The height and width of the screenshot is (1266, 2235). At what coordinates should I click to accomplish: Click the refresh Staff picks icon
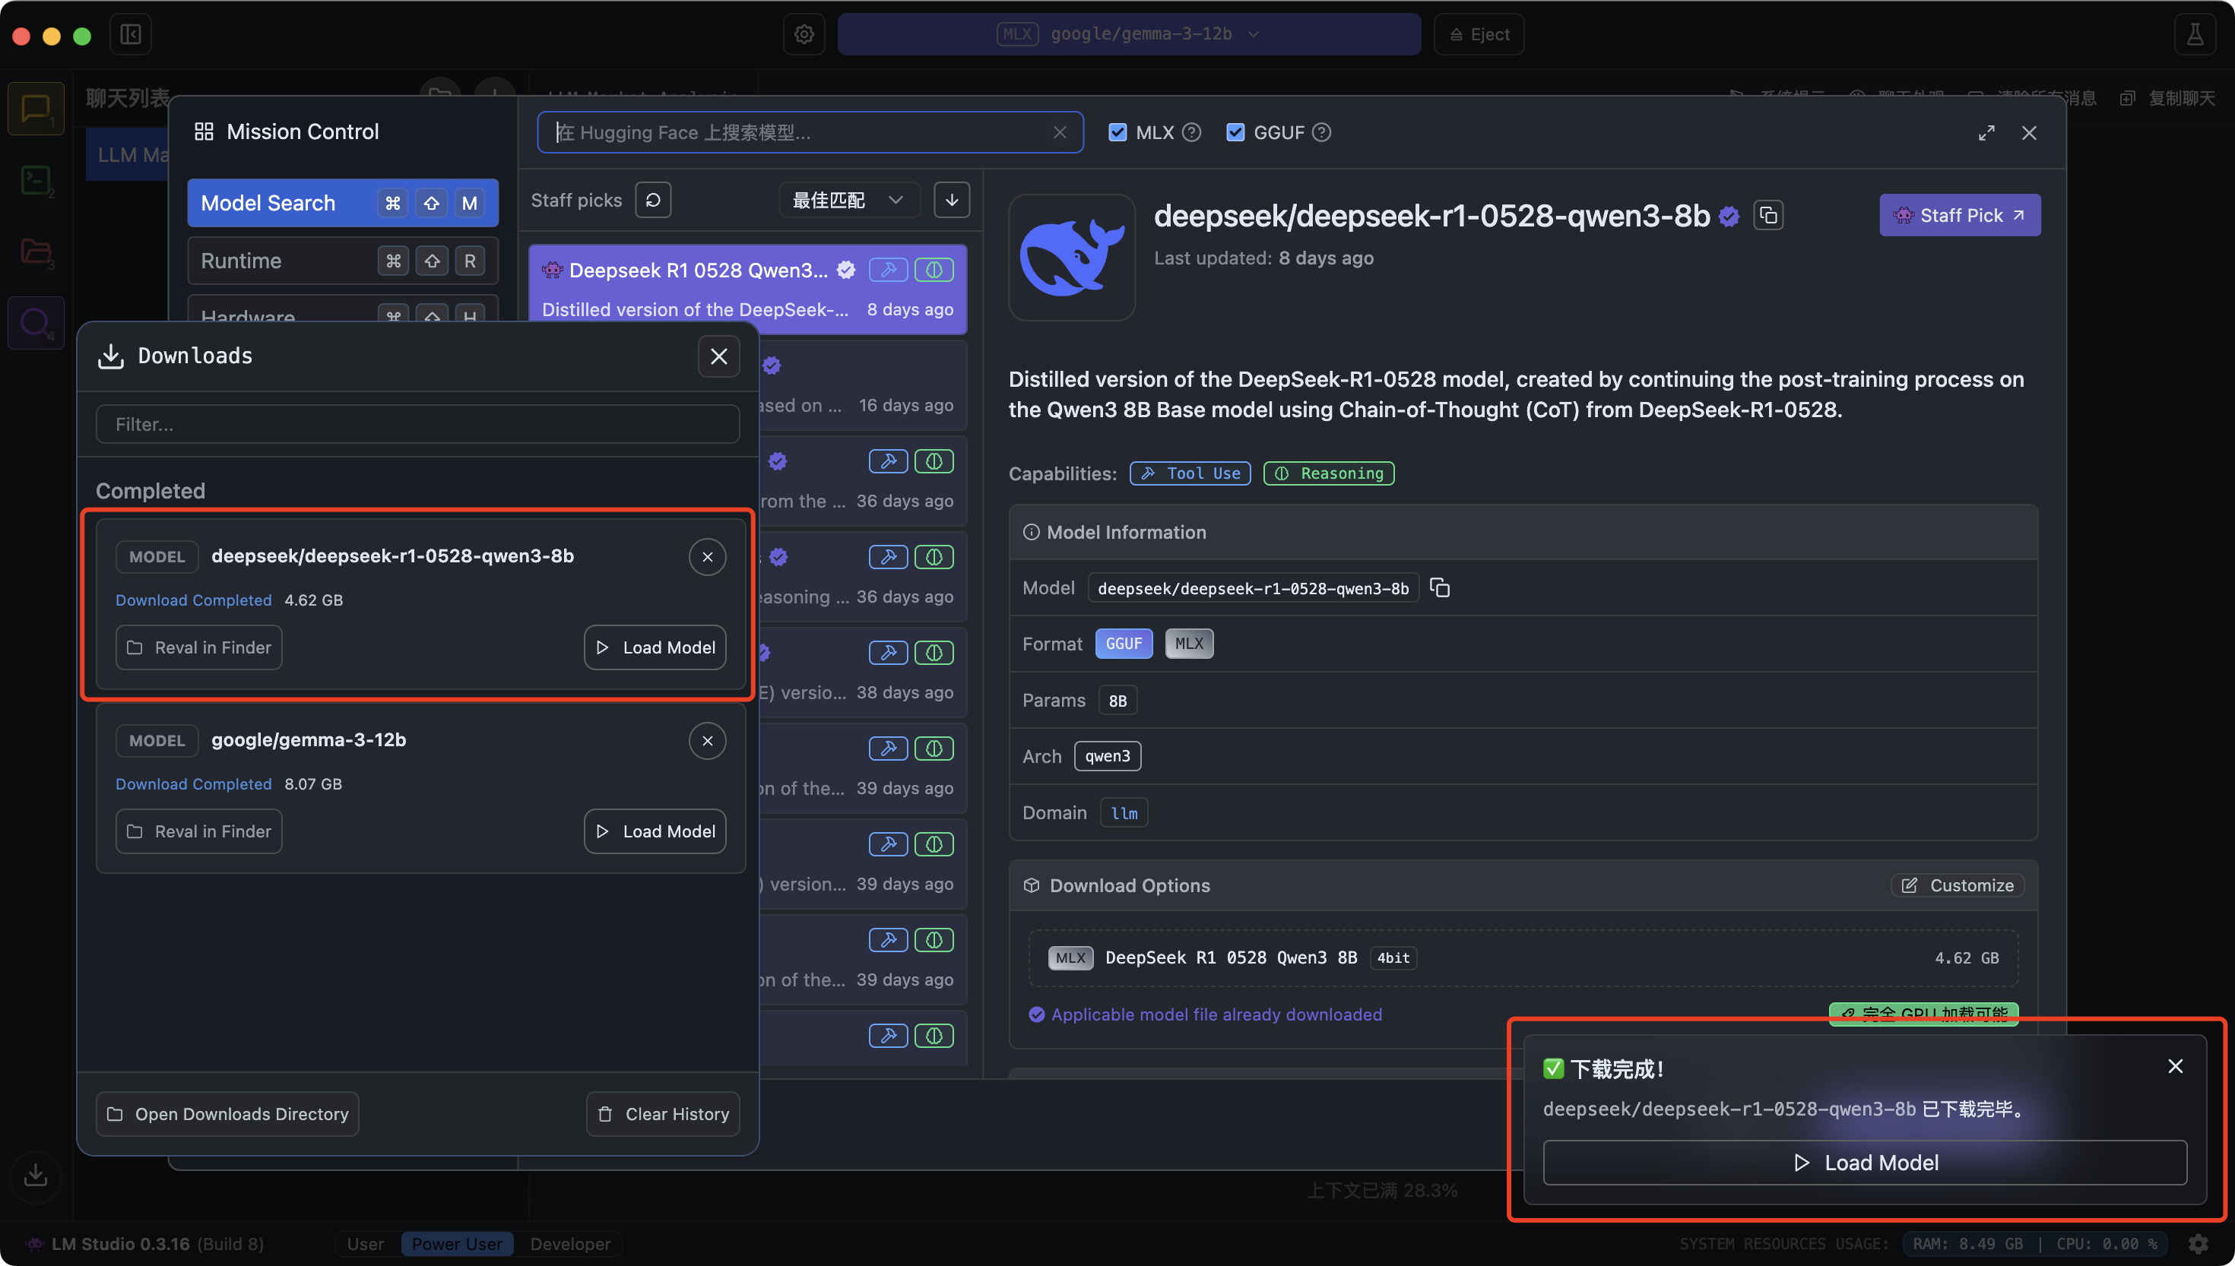coord(653,200)
